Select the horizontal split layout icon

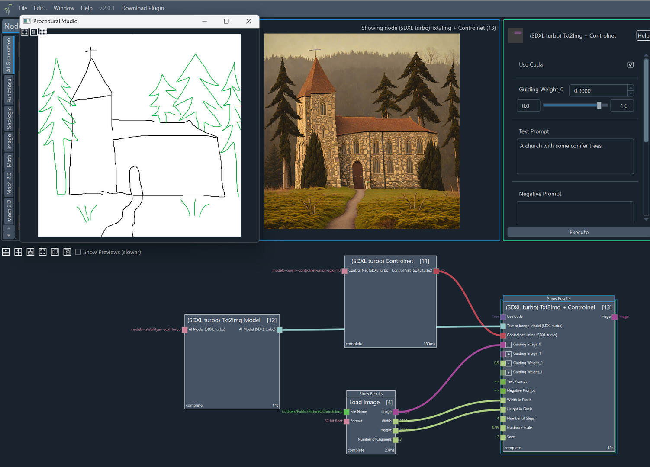click(6, 252)
